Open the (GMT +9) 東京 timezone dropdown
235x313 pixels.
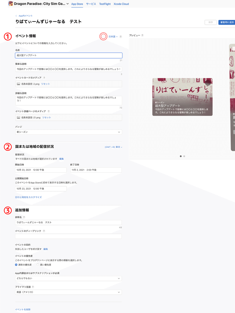point(113,147)
